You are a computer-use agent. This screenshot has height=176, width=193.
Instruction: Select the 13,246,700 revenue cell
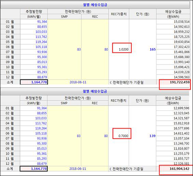(173, 144)
